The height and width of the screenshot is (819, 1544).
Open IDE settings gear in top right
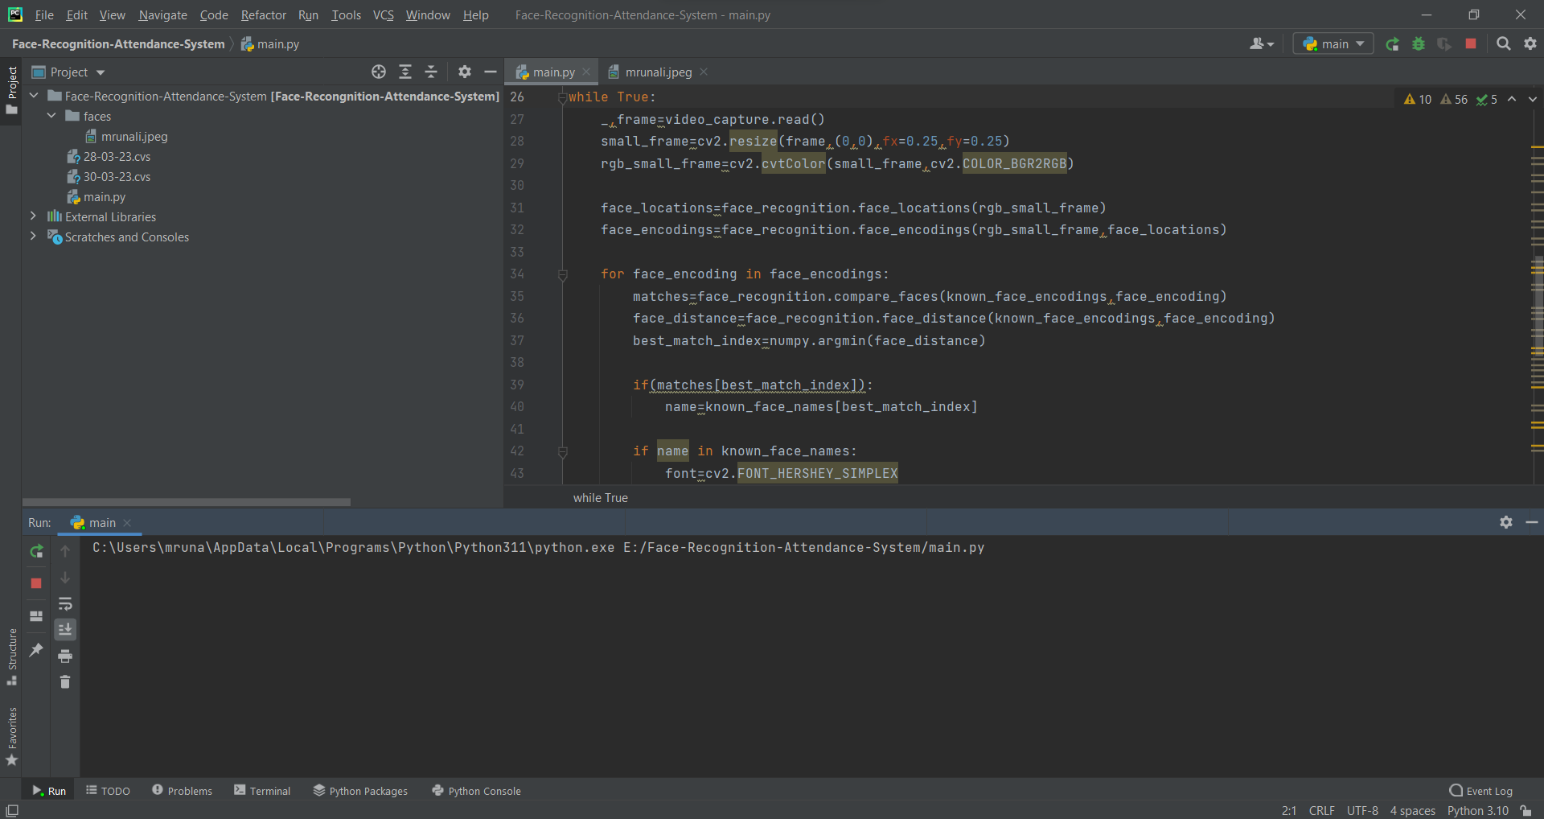coord(1530,44)
